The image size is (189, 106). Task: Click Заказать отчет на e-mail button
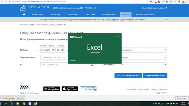pos(128,76)
